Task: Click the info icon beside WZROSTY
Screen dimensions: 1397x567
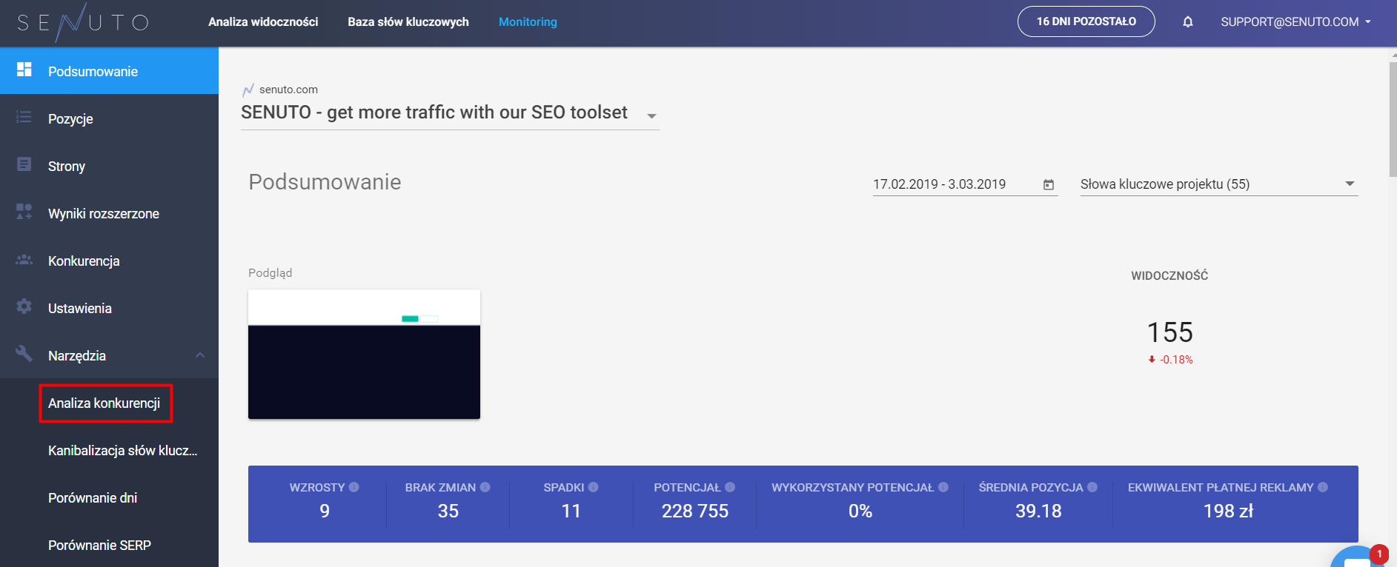Action: 354,487
